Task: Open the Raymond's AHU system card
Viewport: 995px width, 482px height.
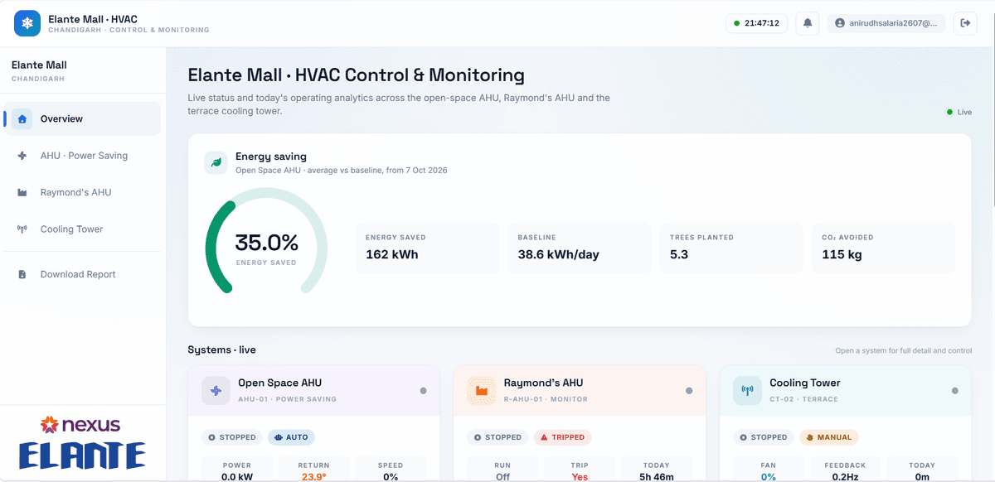Action: tap(580, 423)
